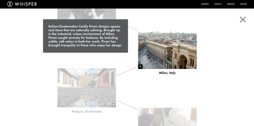This screenshot has height=126, width=254.
Task: Click the woven baskets photo
Action: click(167, 117)
